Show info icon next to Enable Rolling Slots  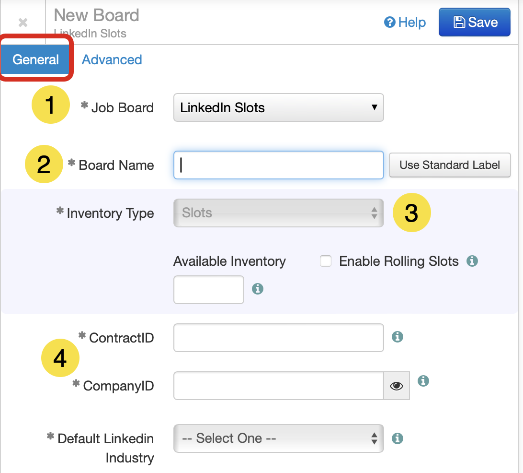point(472,261)
